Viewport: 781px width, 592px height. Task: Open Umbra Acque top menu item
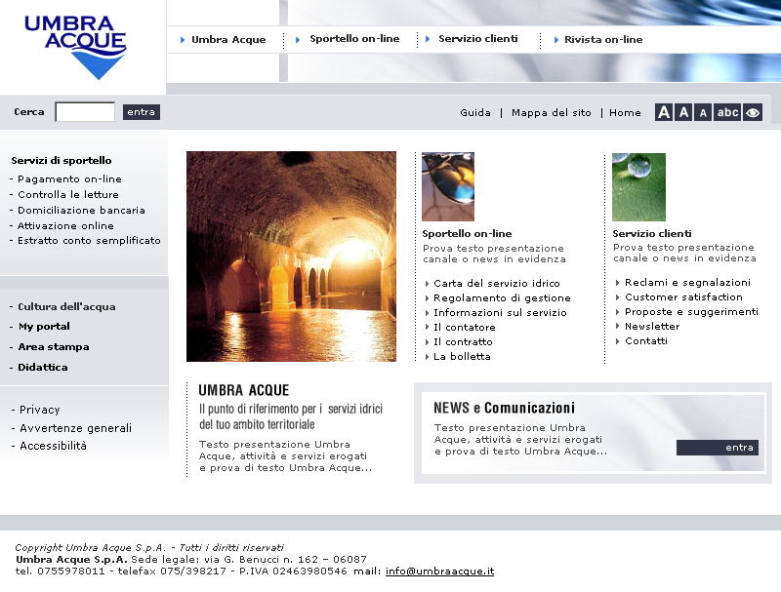click(x=228, y=40)
